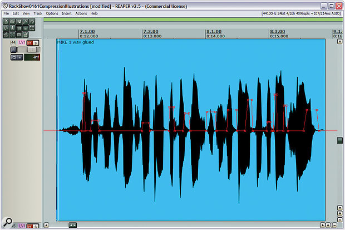345x230 pixels.
Task: Click the horizontal zoom out minus button
Action: (334, 225)
